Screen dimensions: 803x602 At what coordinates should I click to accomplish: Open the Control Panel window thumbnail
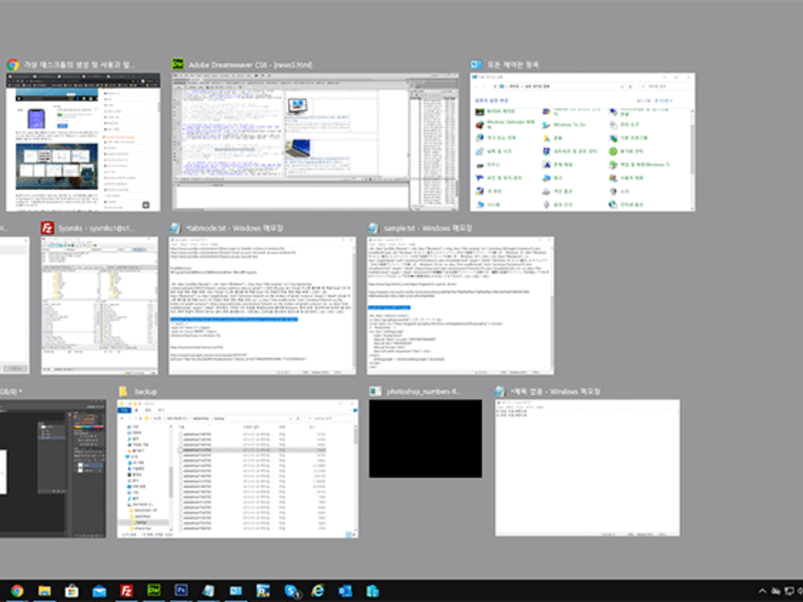(582, 142)
